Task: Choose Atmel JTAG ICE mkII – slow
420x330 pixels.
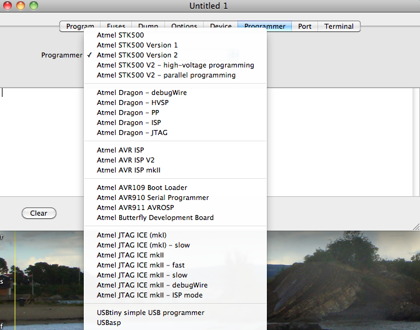Action: pyautogui.click(x=176, y=275)
